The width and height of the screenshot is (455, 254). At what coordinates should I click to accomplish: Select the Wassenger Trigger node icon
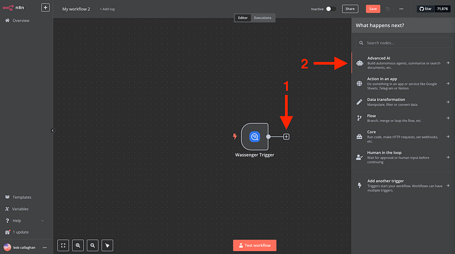254,136
